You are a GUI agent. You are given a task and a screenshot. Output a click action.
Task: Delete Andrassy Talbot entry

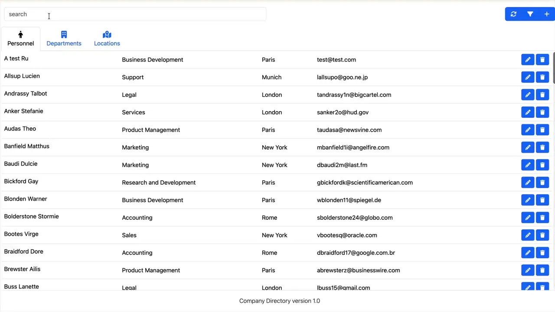[x=542, y=95]
